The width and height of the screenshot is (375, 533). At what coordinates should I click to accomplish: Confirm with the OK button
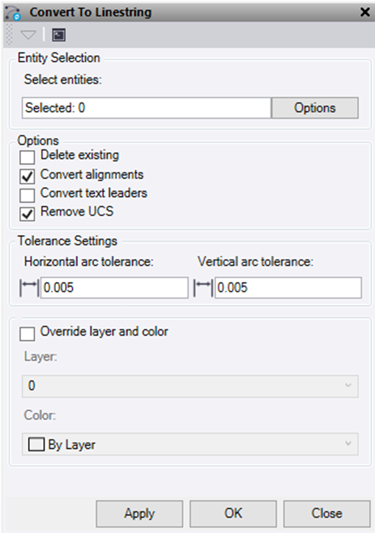pos(233,513)
